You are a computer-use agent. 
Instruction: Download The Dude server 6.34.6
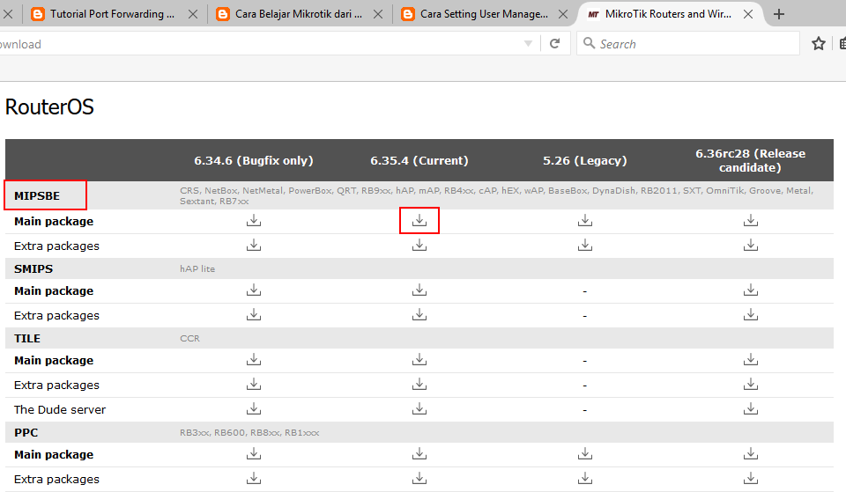coord(254,409)
